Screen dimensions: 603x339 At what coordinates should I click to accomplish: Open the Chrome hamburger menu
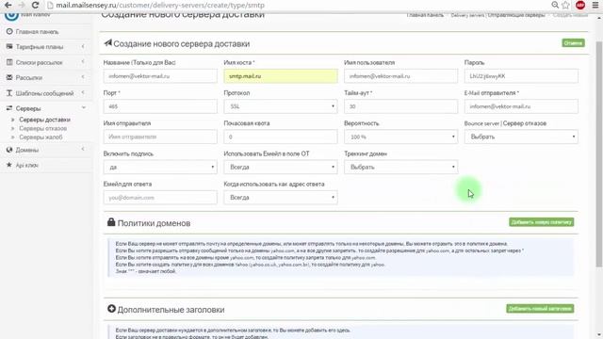[x=595, y=5]
